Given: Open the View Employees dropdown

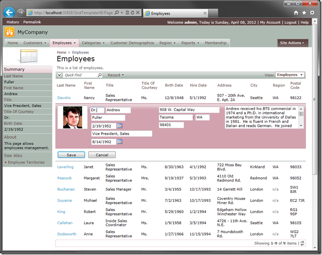Looking at the screenshot, I should tap(290, 75).
